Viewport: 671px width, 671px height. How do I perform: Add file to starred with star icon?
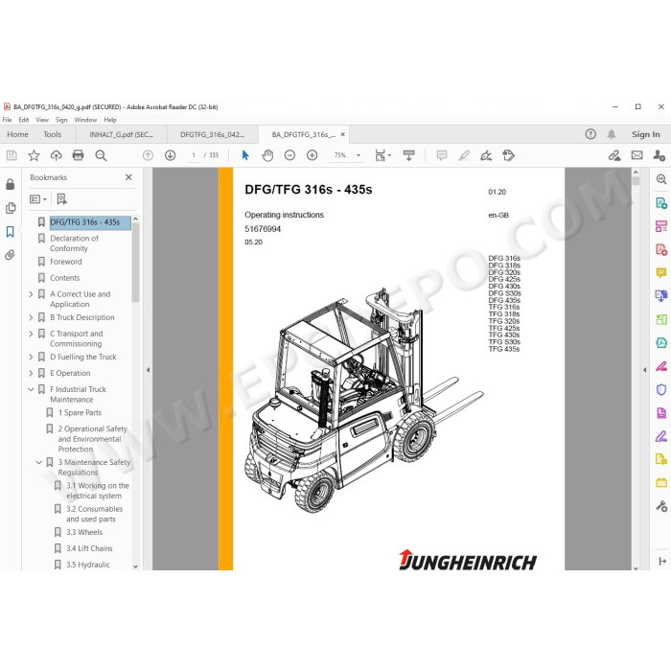pos(34,155)
